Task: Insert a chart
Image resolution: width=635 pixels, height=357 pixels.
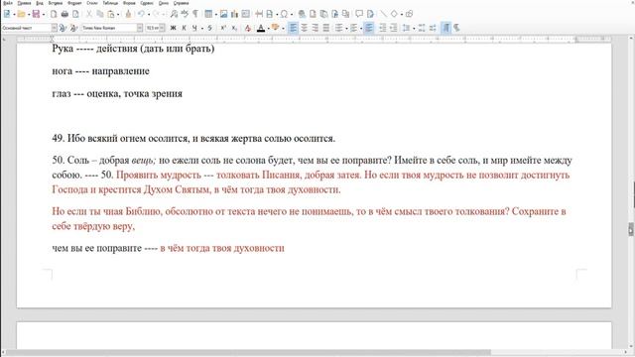Action: 234,14
